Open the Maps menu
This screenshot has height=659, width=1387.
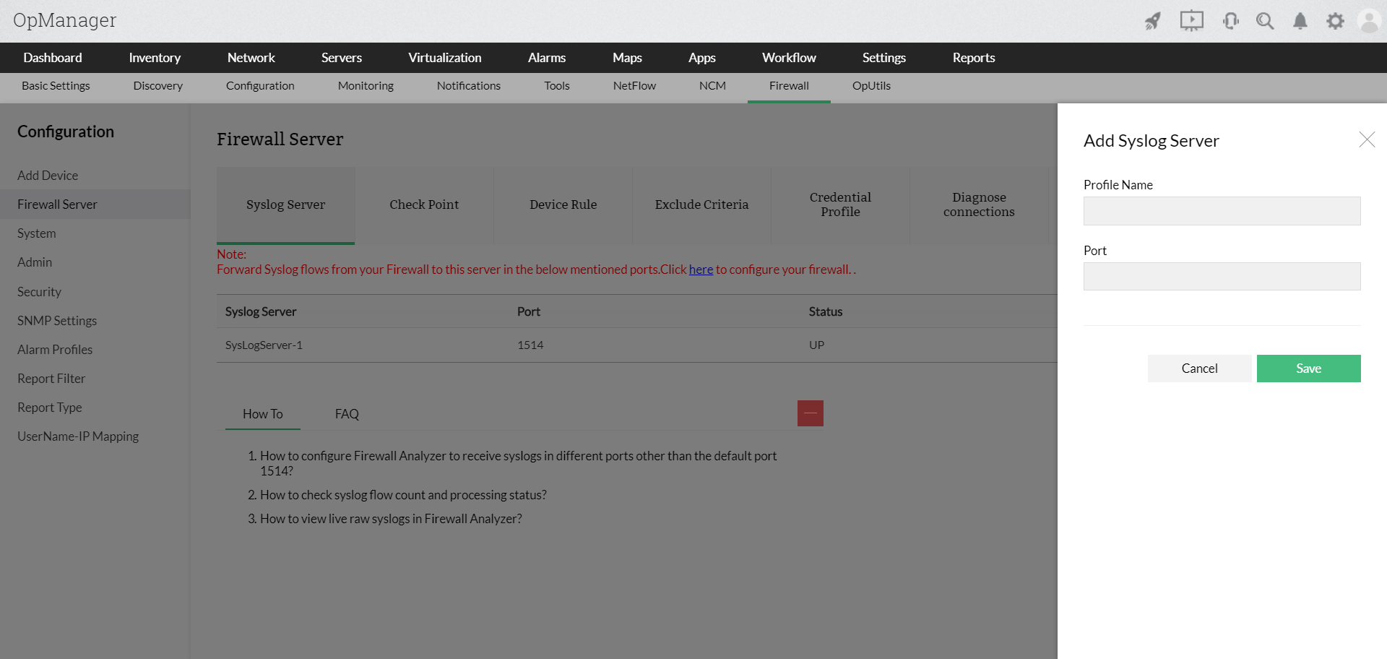pyautogui.click(x=627, y=58)
